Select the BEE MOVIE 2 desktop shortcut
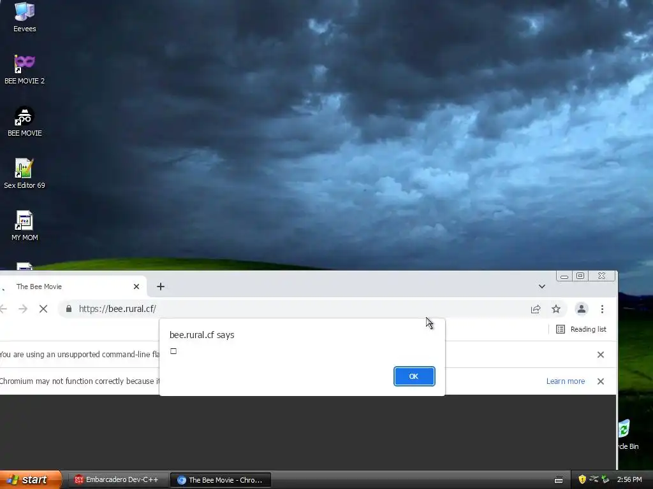Screen dimensions: 653x489 click(25, 69)
